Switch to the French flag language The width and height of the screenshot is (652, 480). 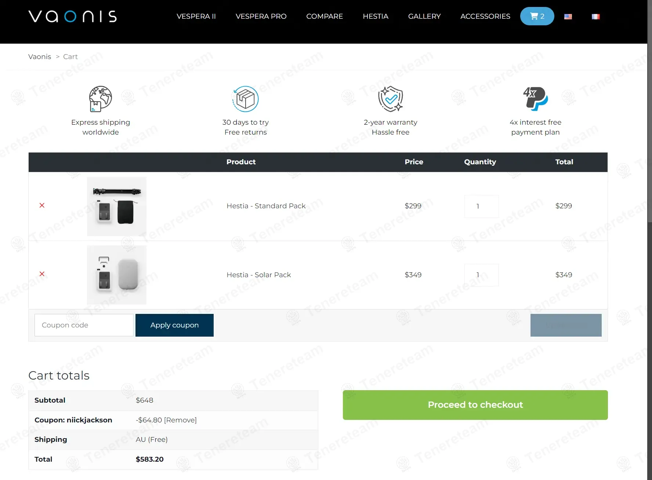coord(596,17)
